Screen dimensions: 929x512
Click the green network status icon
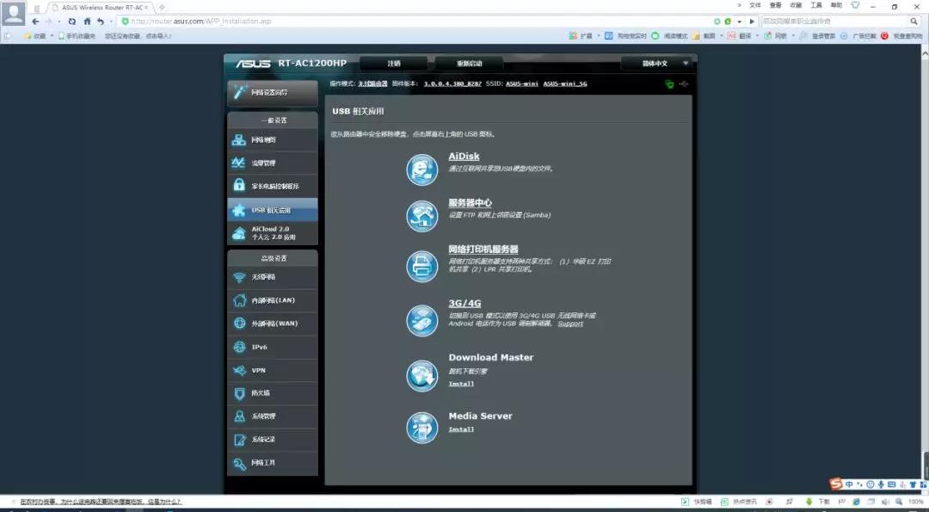pos(669,84)
